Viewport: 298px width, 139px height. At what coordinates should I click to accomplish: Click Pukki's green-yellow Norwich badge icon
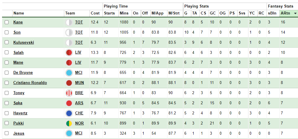click(x=69, y=123)
